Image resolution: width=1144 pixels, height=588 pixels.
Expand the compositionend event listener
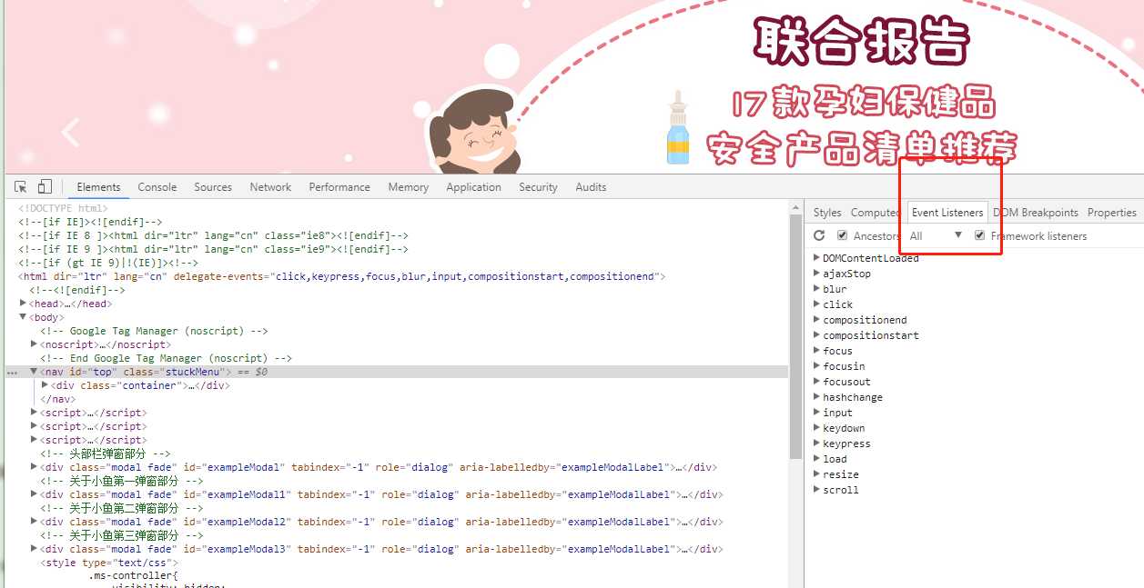pos(816,320)
